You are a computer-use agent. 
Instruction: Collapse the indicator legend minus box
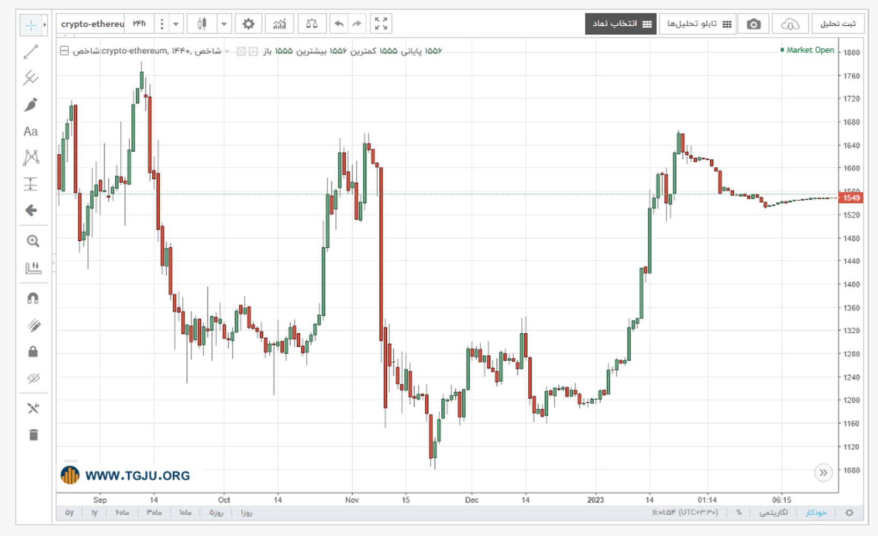(x=64, y=51)
